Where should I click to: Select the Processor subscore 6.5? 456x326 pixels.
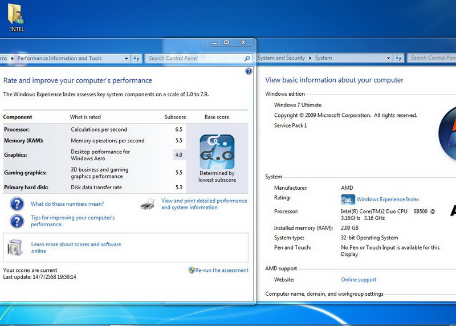(x=178, y=129)
